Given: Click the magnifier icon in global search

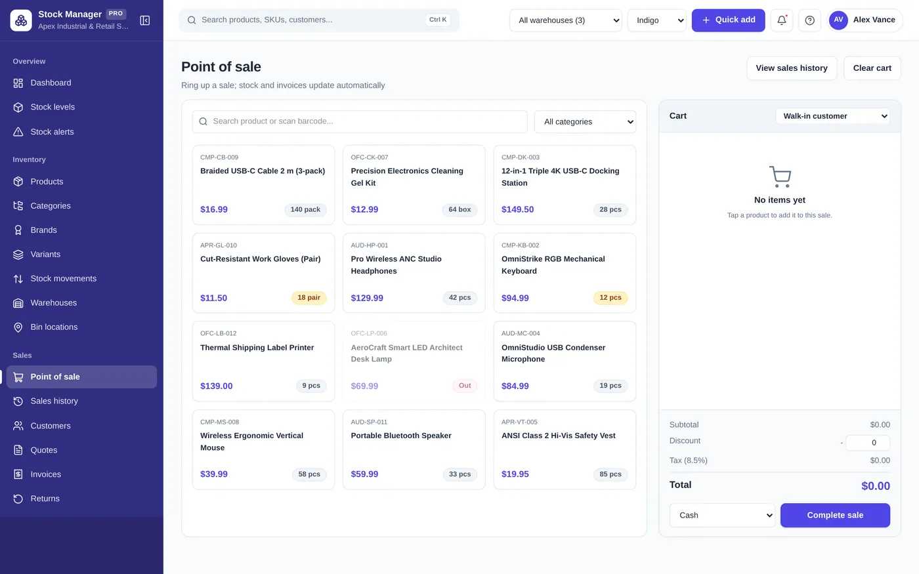Looking at the screenshot, I should (192, 20).
